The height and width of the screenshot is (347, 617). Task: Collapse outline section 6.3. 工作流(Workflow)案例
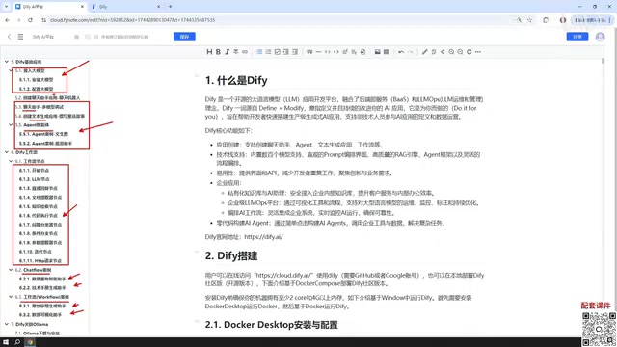[11, 297]
